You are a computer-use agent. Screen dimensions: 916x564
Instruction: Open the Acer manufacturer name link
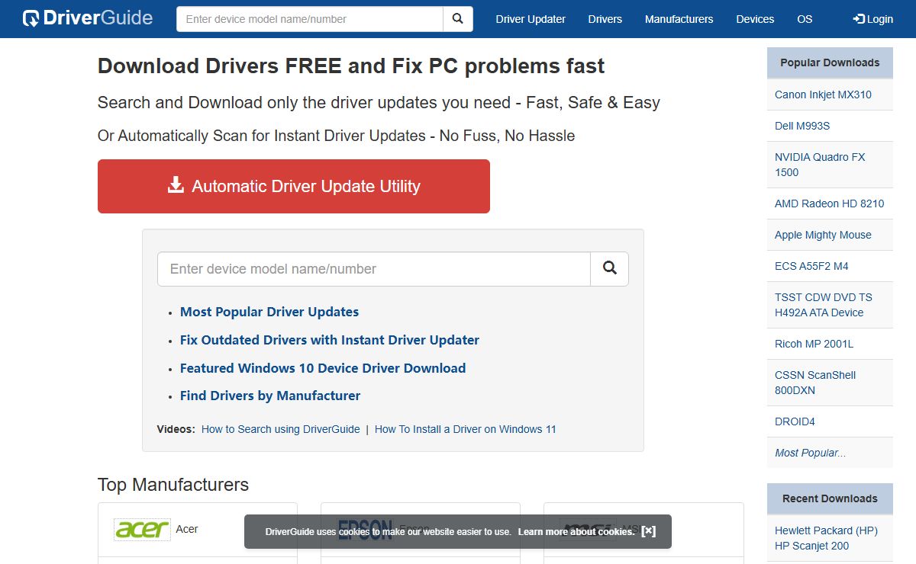[x=187, y=529]
